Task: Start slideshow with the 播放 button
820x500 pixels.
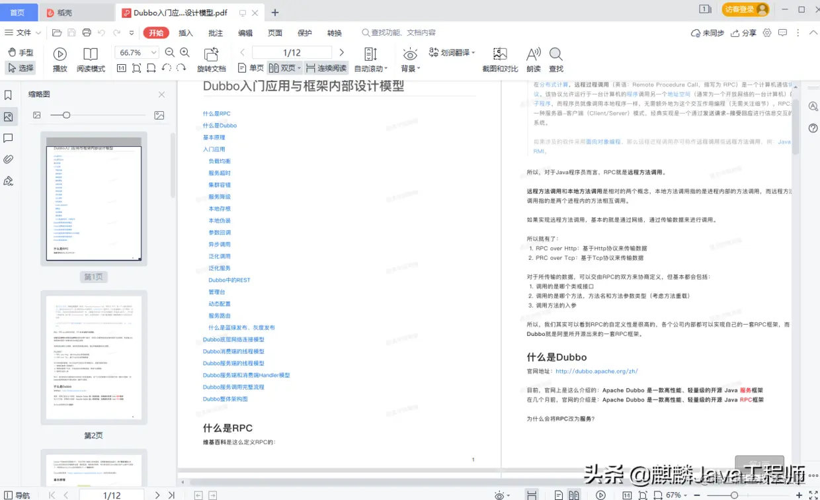Action: point(60,60)
